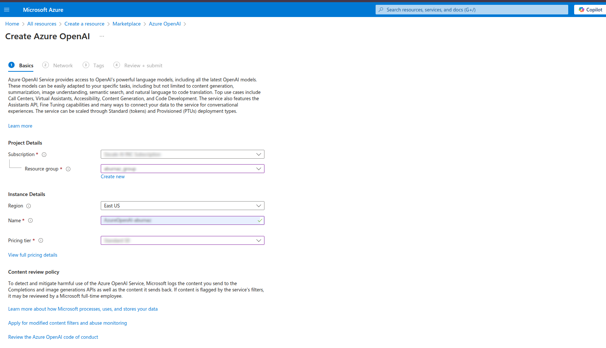This screenshot has width=606, height=348.
Task: Open the portal hamburger menu
Action: [7, 10]
